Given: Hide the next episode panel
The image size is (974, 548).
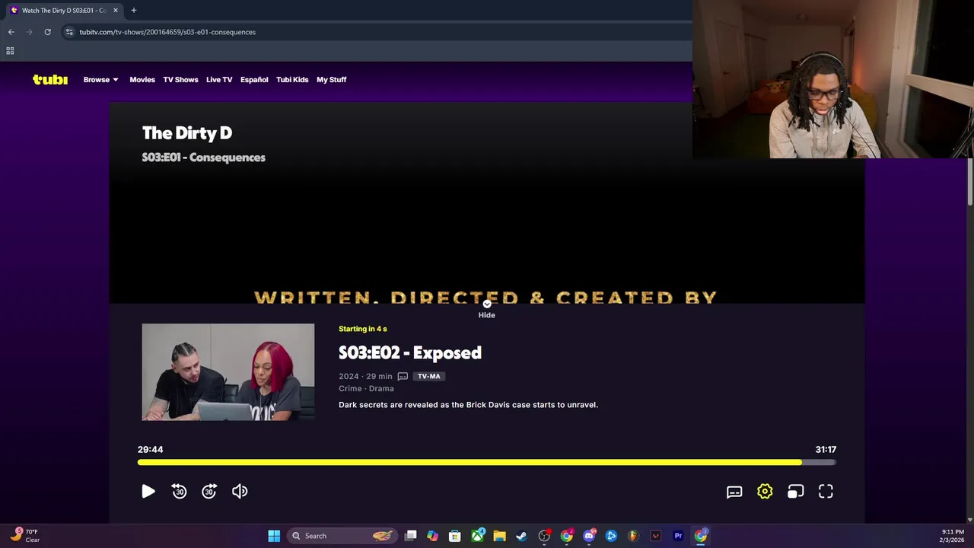Looking at the screenshot, I should tap(487, 310).
